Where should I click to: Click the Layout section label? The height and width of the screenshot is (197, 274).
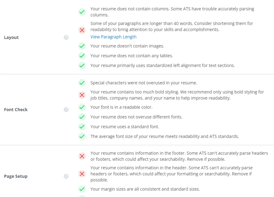click(x=11, y=37)
